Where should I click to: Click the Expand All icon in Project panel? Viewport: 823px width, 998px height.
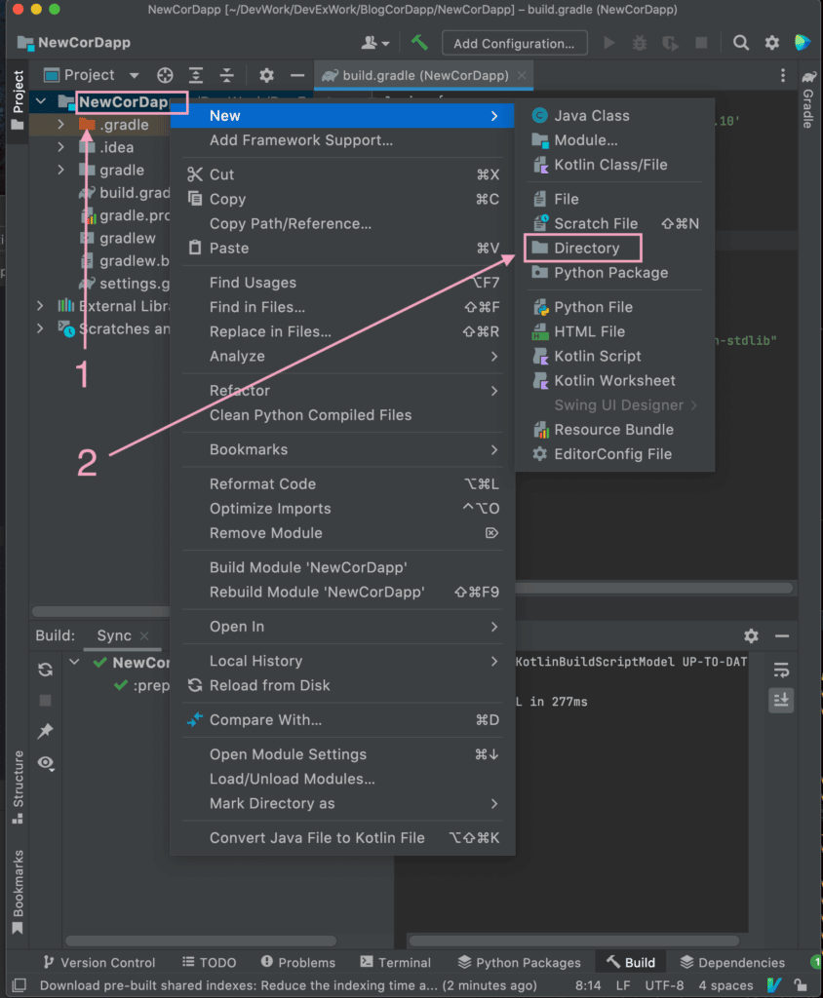pyautogui.click(x=196, y=75)
